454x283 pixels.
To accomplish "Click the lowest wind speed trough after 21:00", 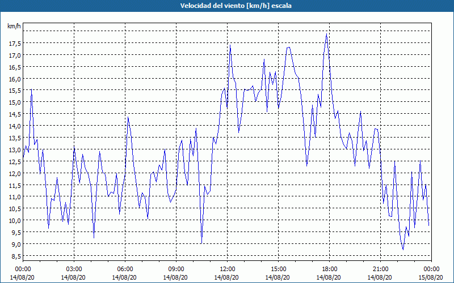I will (x=403, y=250).
